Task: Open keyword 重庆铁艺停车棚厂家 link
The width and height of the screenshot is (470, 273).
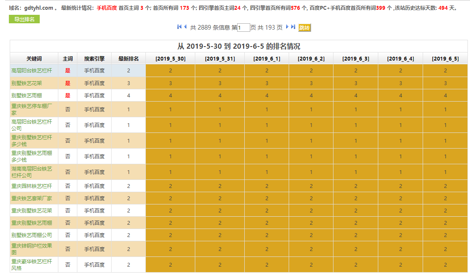Action: 32,109
